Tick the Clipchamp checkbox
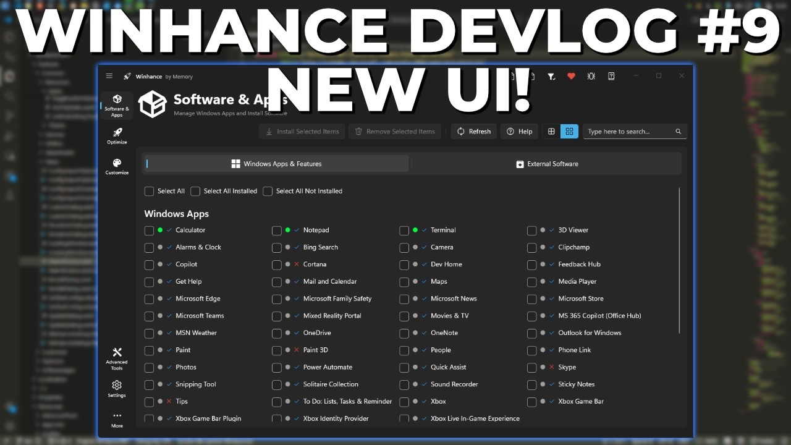This screenshot has height=445, width=791. pos(531,247)
